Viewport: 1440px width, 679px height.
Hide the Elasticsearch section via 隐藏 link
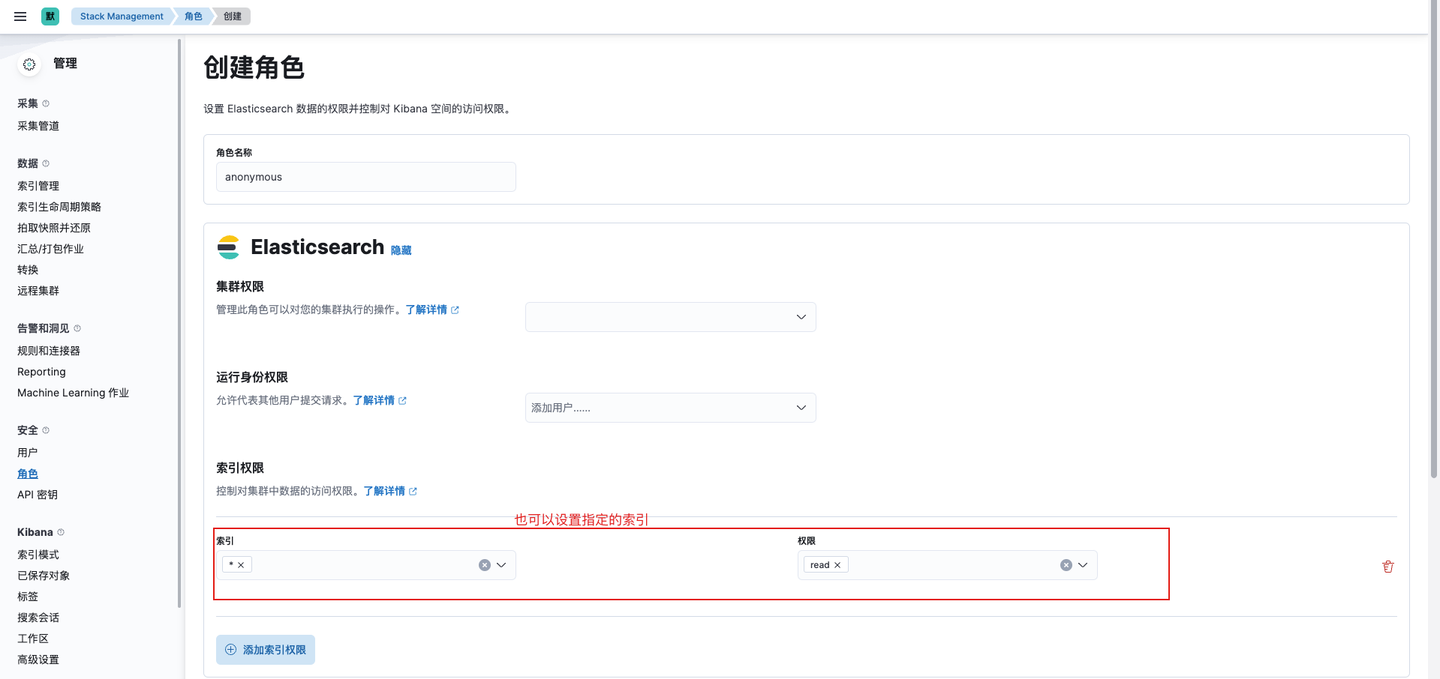[x=401, y=250]
